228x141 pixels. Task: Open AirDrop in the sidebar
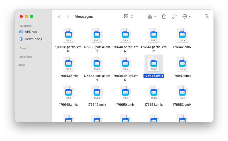28,32
